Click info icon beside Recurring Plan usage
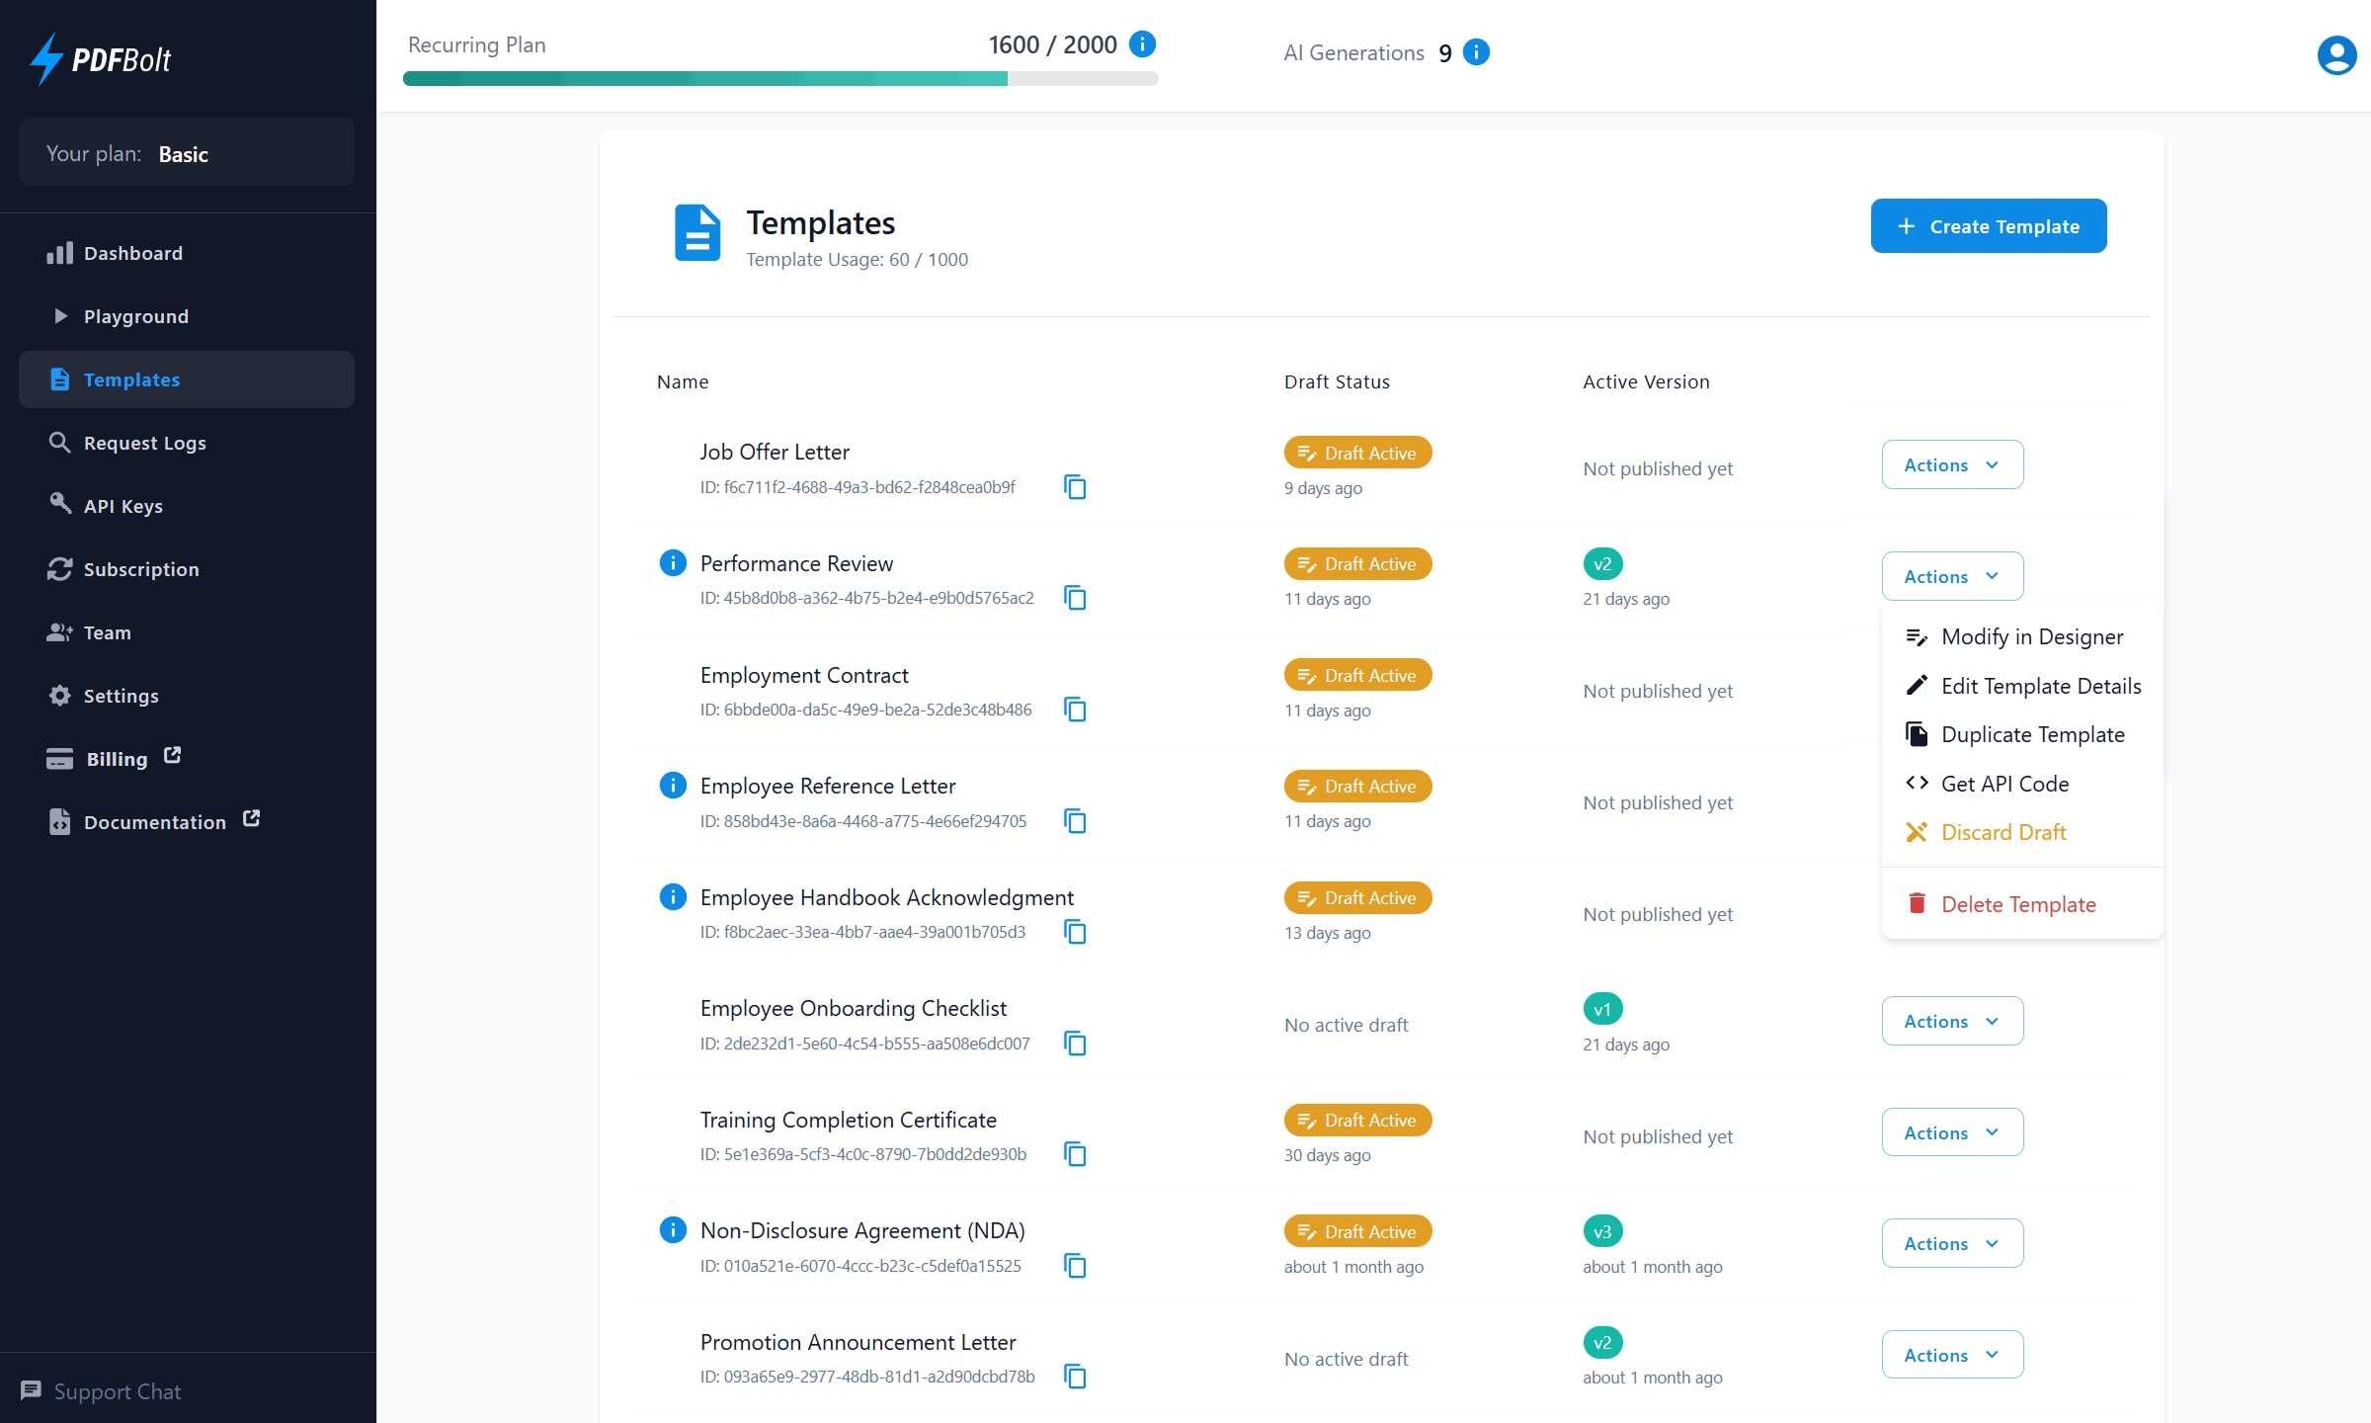Image resolution: width=2371 pixels, height=1423 pixels. click(x=1142, y=44)
